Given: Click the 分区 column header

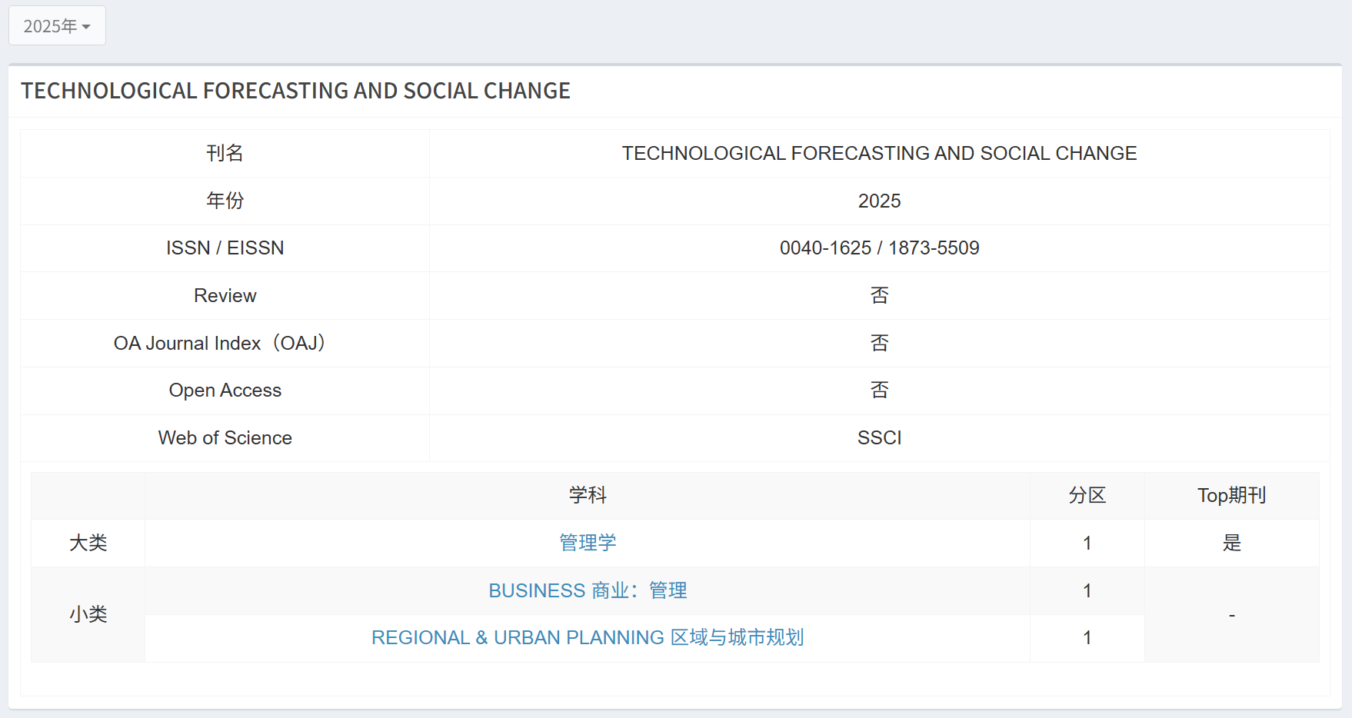Looking at the screenshot, I should pos(1087,496).
